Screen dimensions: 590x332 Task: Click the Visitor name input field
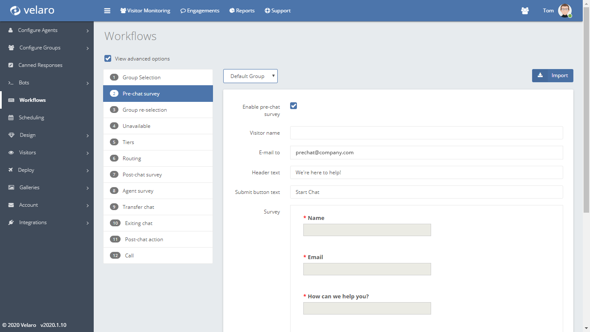click(426, 133)
